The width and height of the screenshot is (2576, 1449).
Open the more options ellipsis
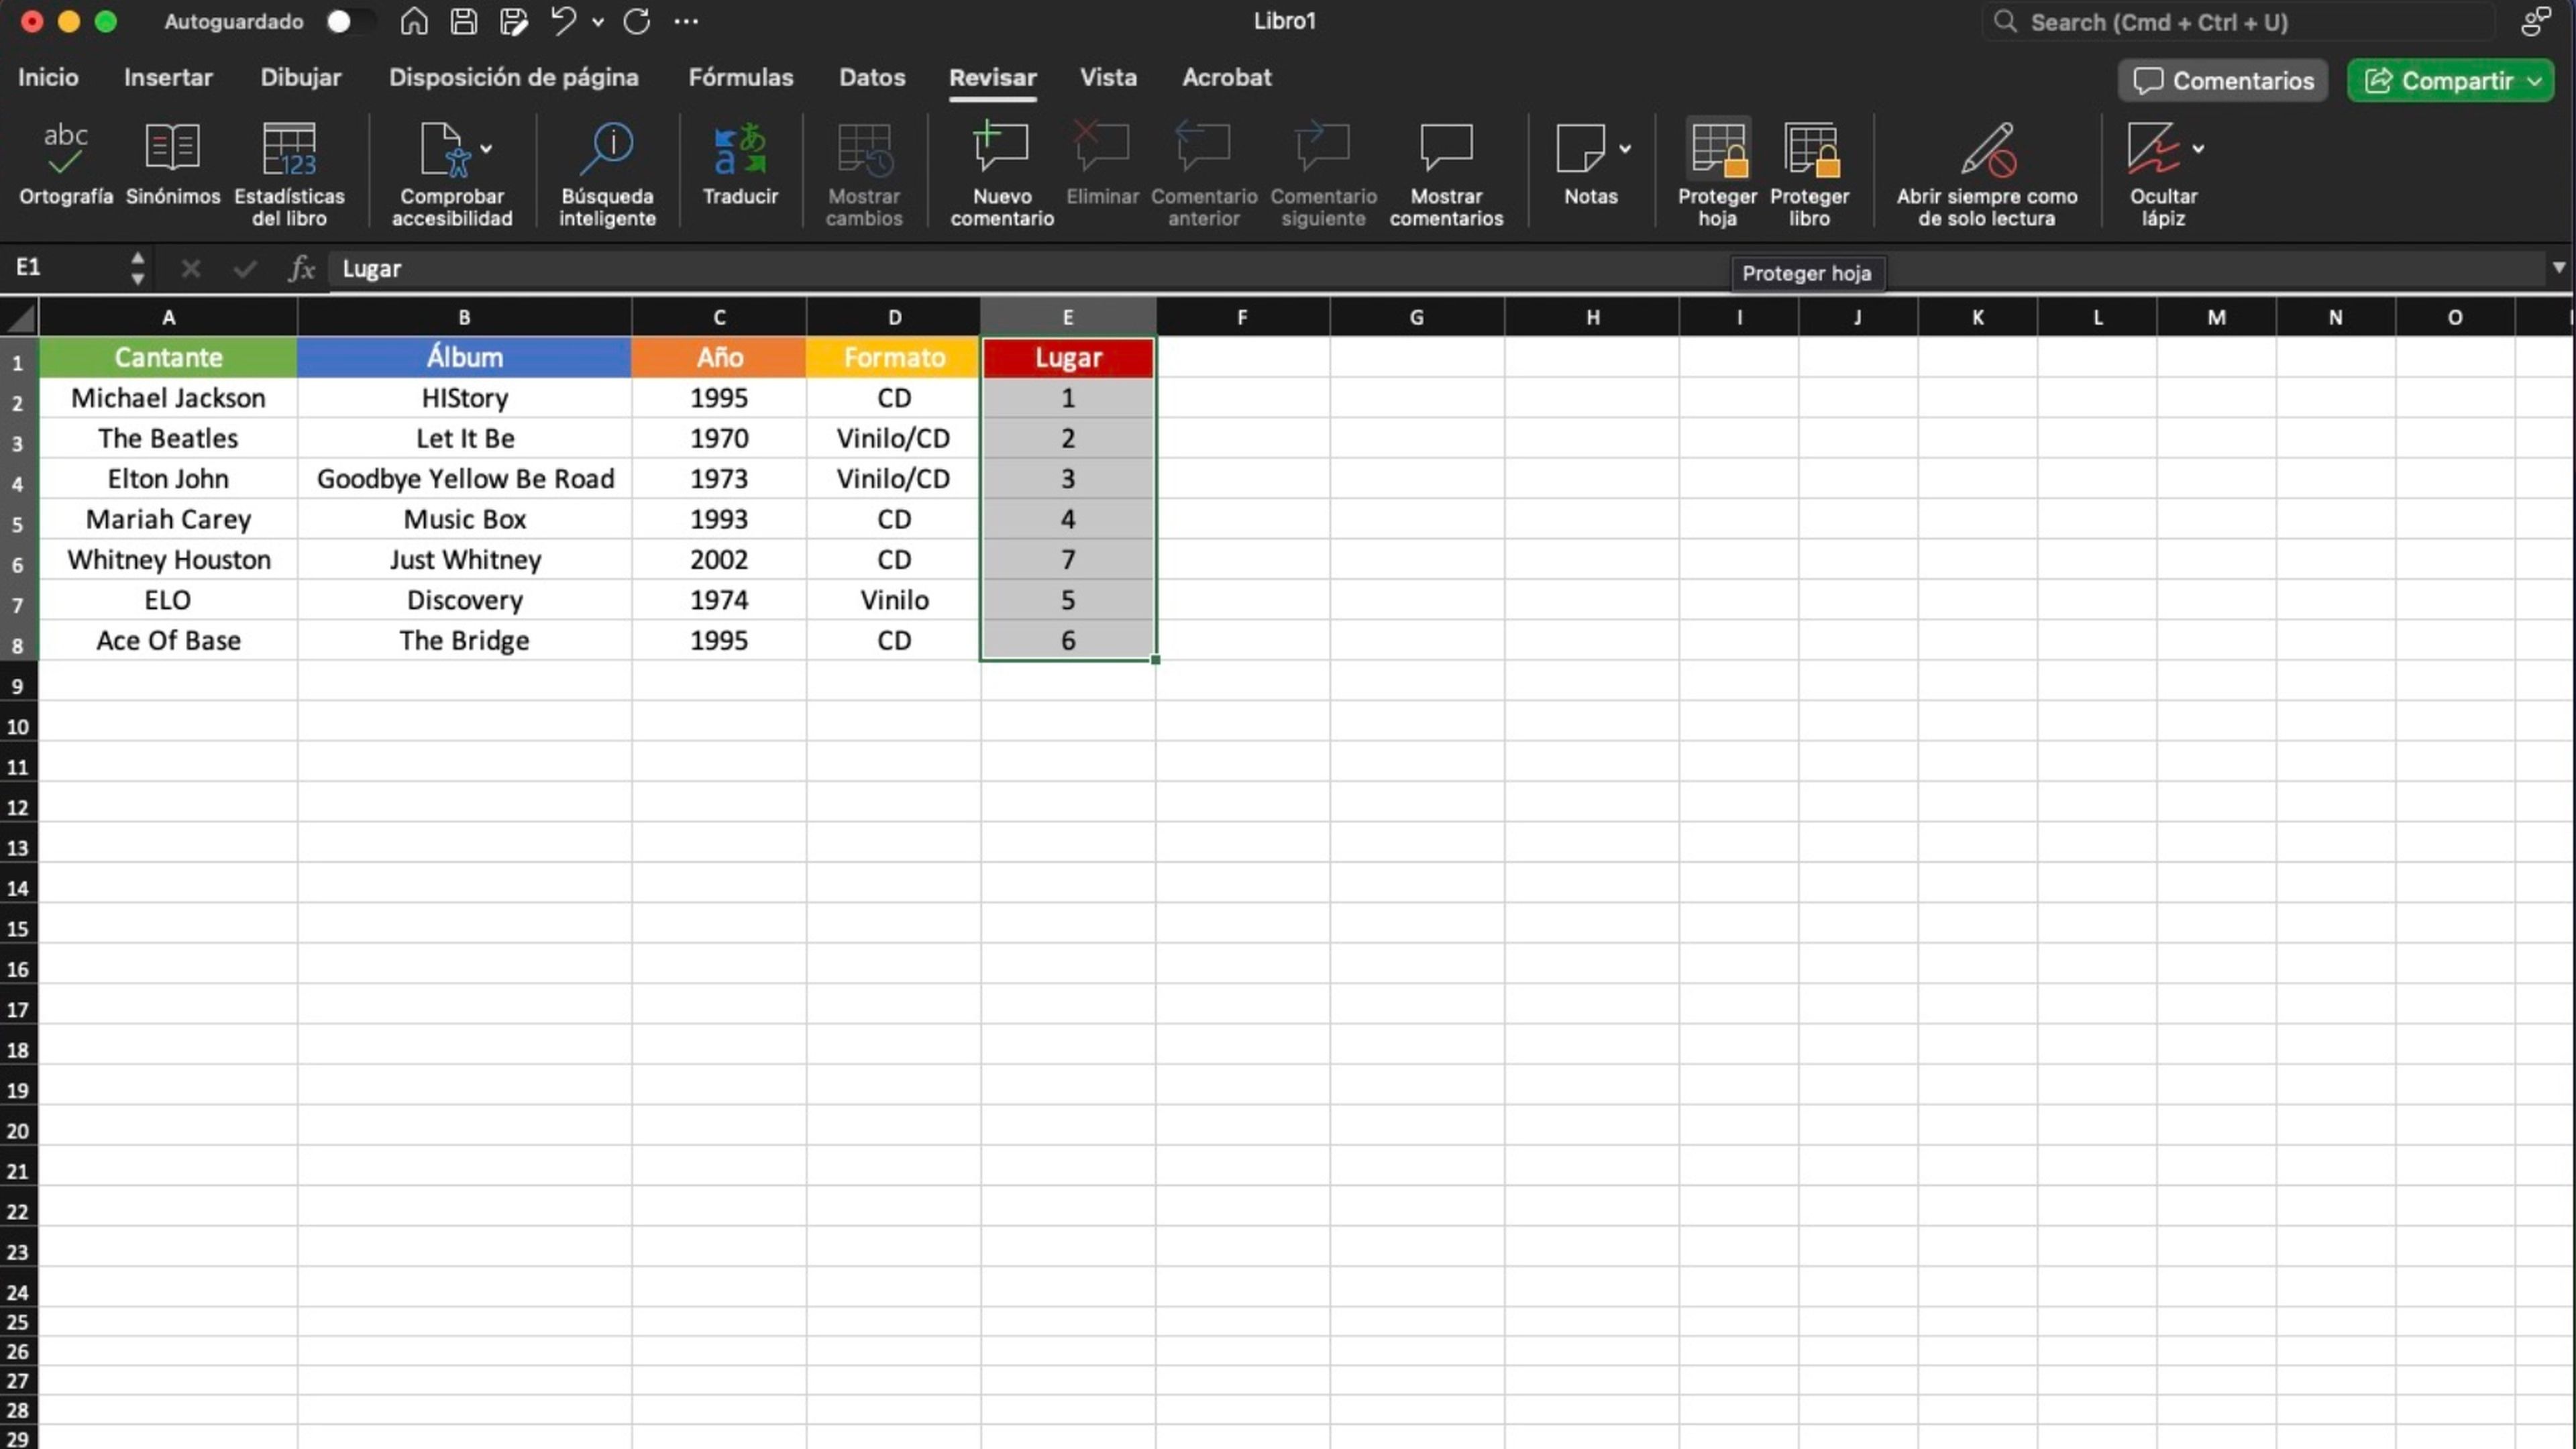pos(686,21)
